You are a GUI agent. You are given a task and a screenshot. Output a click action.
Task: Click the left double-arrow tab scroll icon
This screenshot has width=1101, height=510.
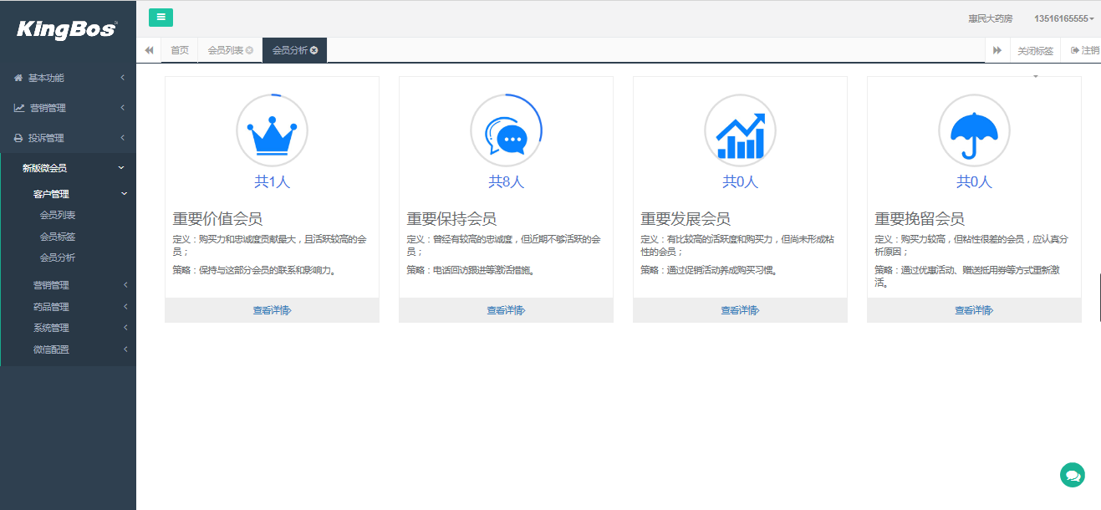(149, 50)
